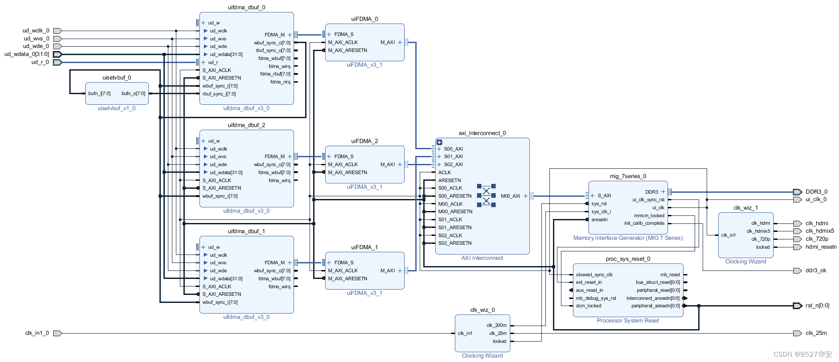Click the crossbar icon inside axi_interconnect_0

coord(486,195)
